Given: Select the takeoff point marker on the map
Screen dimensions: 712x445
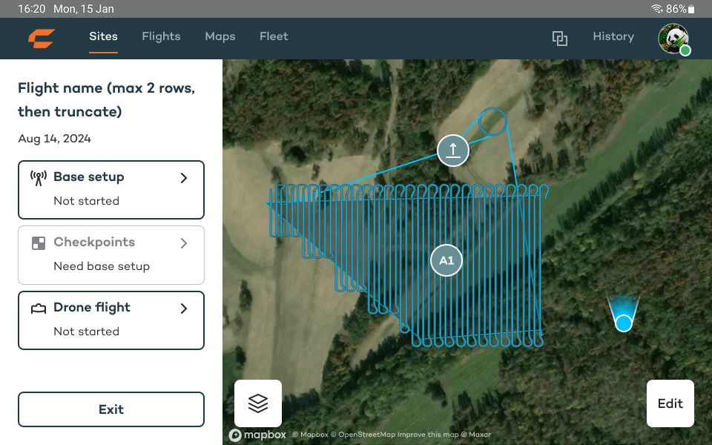Looking at the screenshot, I should 453,151.
